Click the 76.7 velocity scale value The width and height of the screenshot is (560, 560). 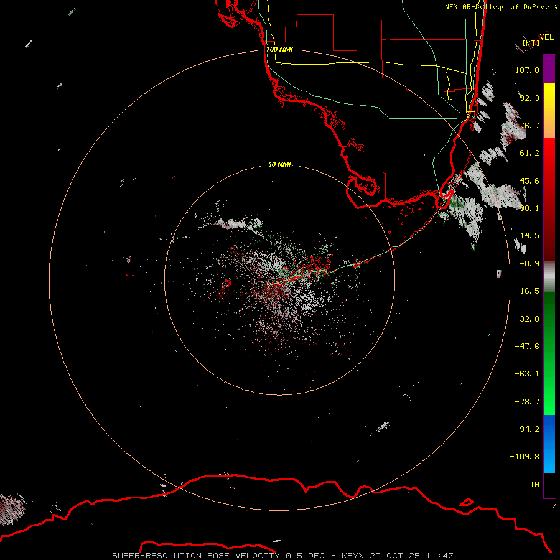530,125
